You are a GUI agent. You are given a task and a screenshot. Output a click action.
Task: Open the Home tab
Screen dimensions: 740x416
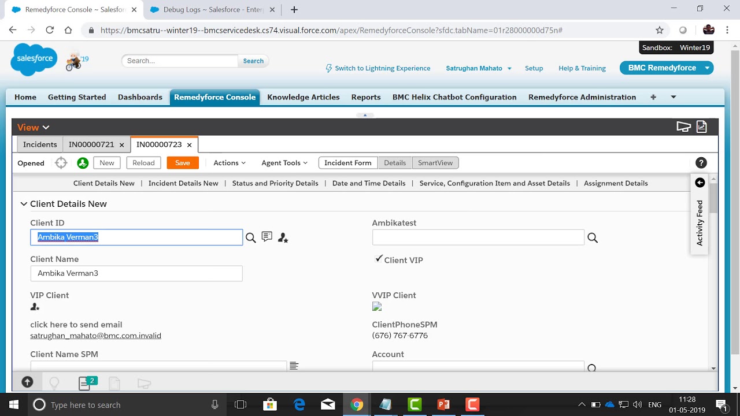[25, 97]
